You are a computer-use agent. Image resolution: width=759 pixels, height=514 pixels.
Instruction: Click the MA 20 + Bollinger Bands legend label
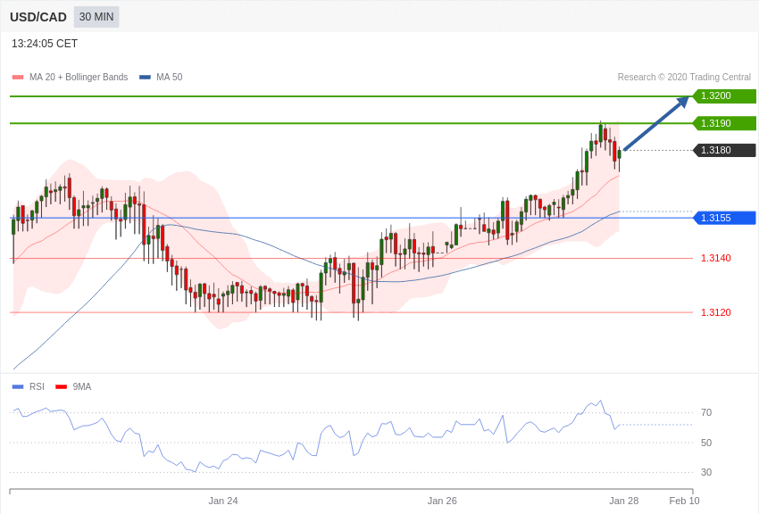click(79, 77)
